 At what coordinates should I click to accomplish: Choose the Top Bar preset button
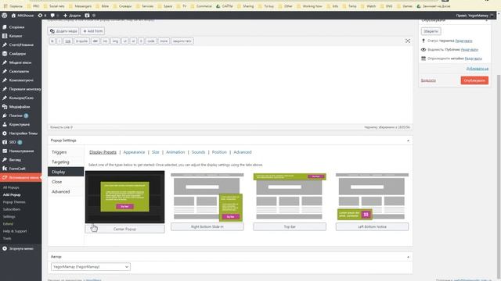tap(290, 227)
